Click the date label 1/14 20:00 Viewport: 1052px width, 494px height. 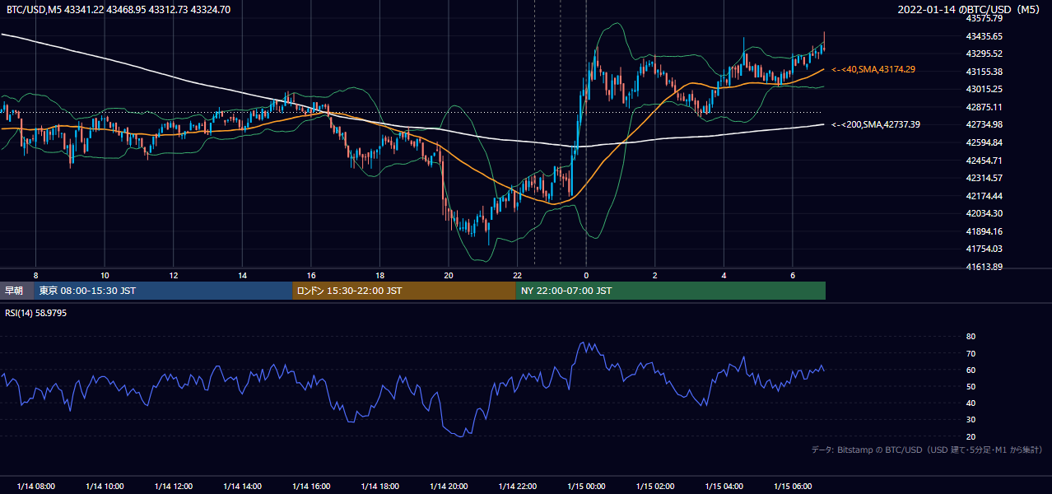pos(449,486)
